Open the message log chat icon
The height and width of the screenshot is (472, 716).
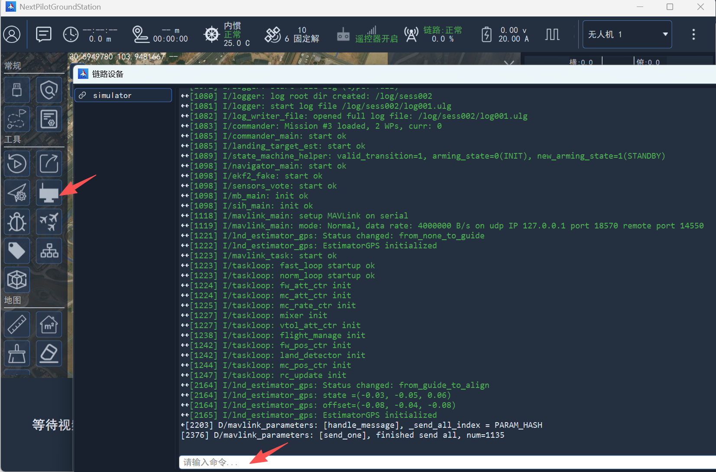click(44, 34)
